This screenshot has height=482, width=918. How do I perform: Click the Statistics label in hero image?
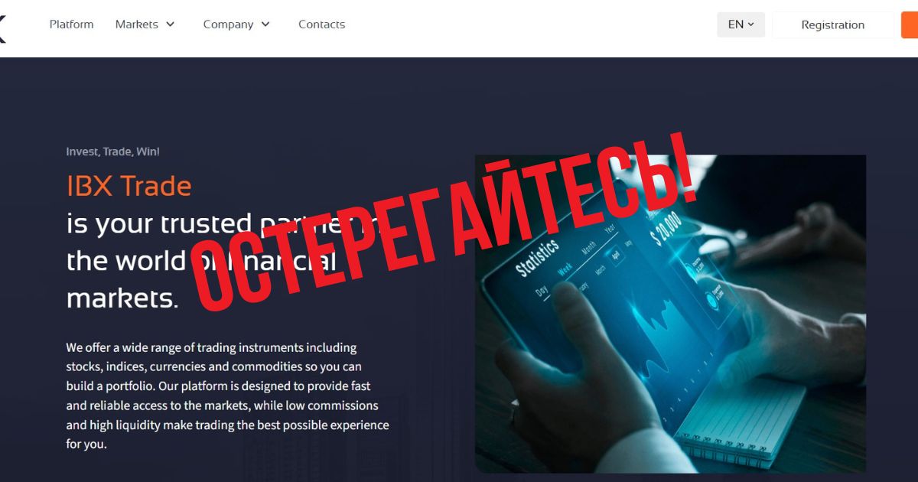(x=538, y=258)
